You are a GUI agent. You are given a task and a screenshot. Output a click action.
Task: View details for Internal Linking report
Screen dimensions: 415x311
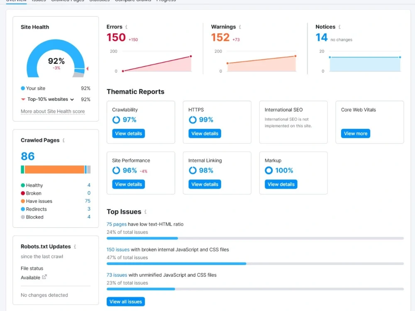pyautogui.click(x=205, y=185)
